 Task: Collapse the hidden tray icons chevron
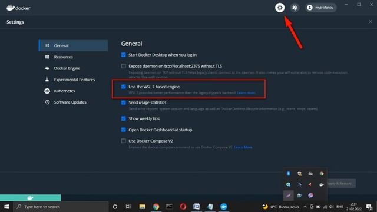click(305, 207)
